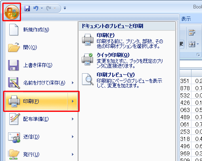
Task: Select spreadsheet cell showing 426
Action: point(185,103)
